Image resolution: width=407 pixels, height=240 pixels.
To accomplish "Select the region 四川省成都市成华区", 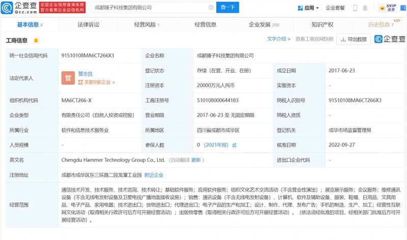I will tap(218, 130).
